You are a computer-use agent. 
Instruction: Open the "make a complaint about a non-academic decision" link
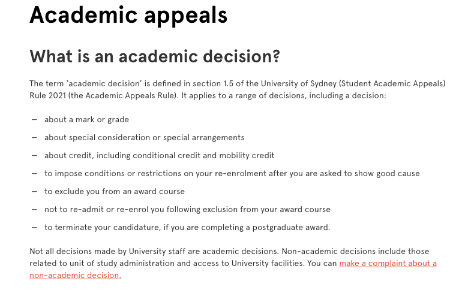tap(388, 264)
